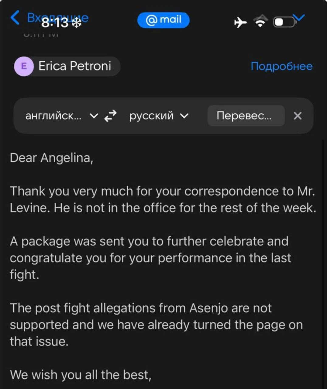
Task: Tap the purple E sender avatar
Action: (24, 66)
